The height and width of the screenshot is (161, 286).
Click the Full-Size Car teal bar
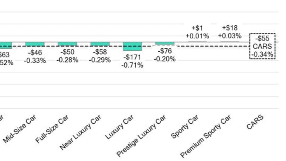pos(67,44)
